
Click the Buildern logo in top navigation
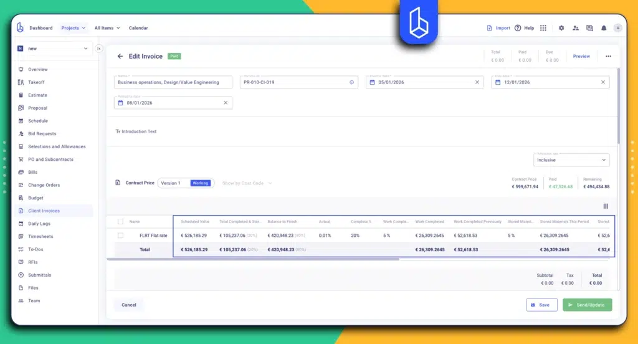click(20, 27)
